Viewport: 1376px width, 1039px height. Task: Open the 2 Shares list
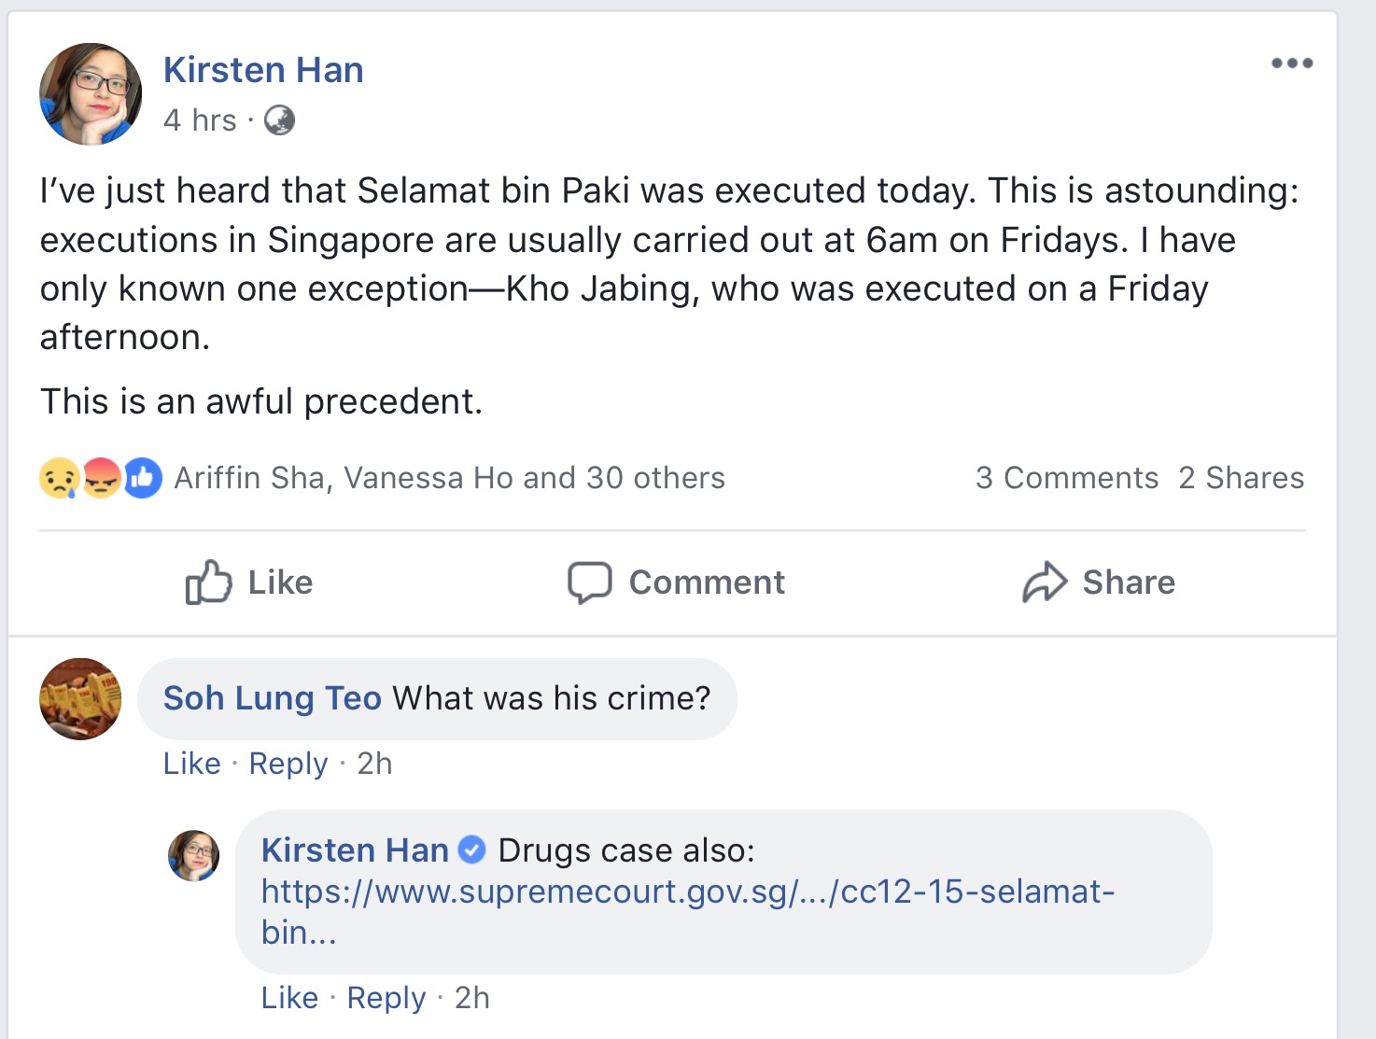[x=1241, y=478]
